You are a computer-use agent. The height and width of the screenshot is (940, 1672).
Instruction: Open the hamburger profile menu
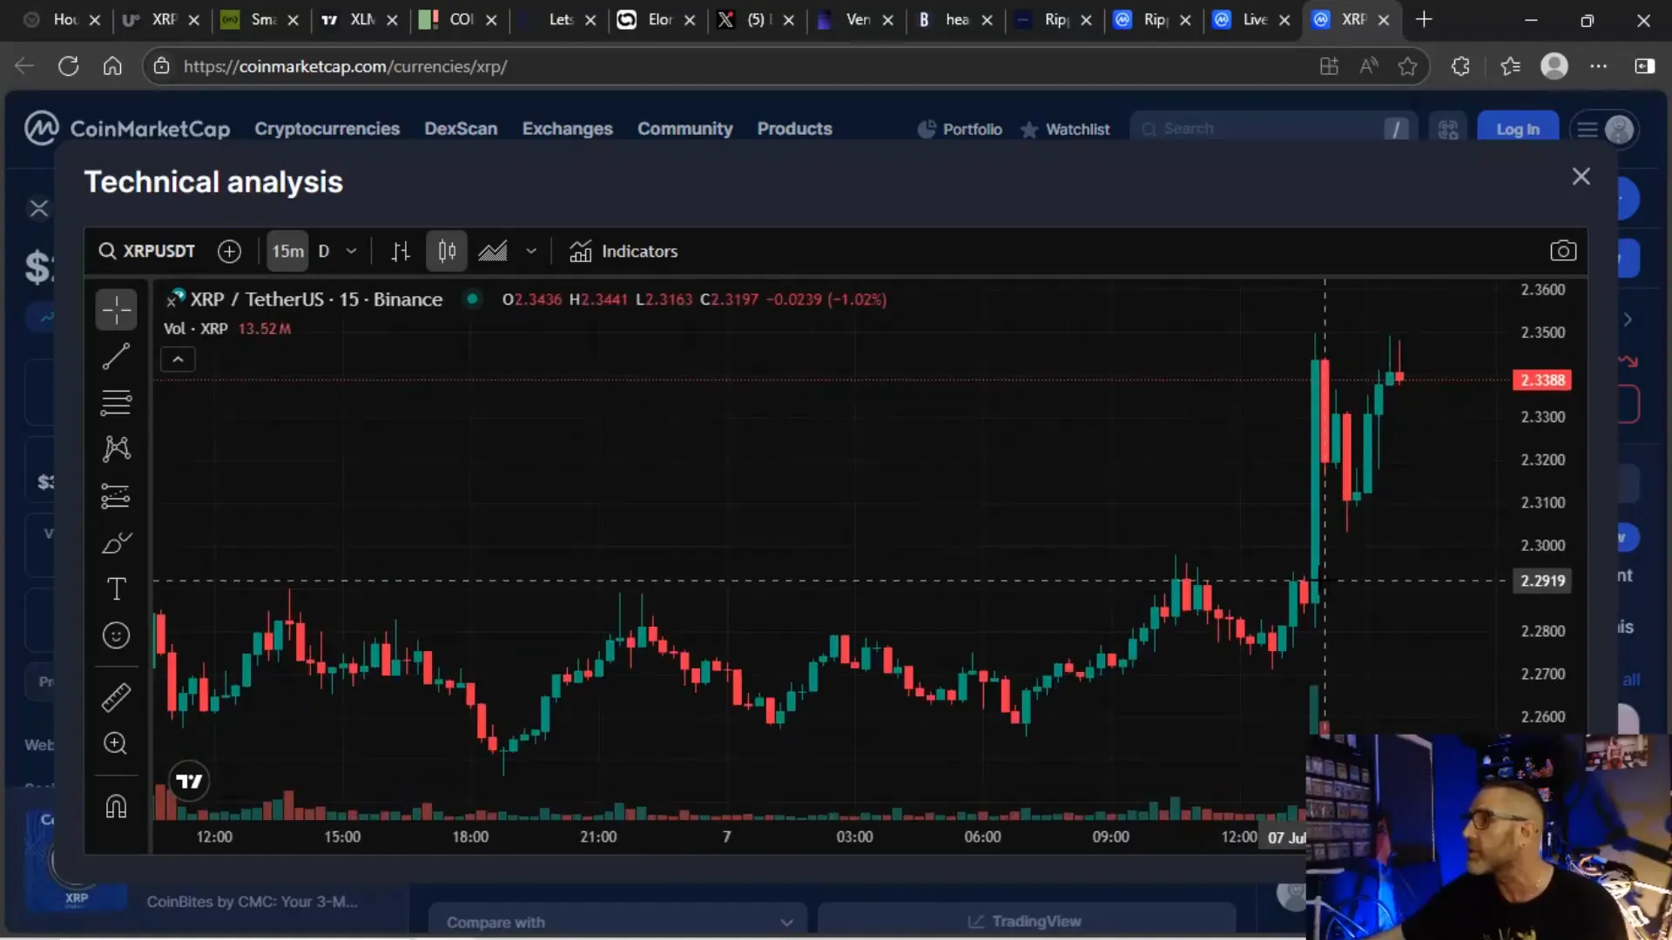point(1605,130)
